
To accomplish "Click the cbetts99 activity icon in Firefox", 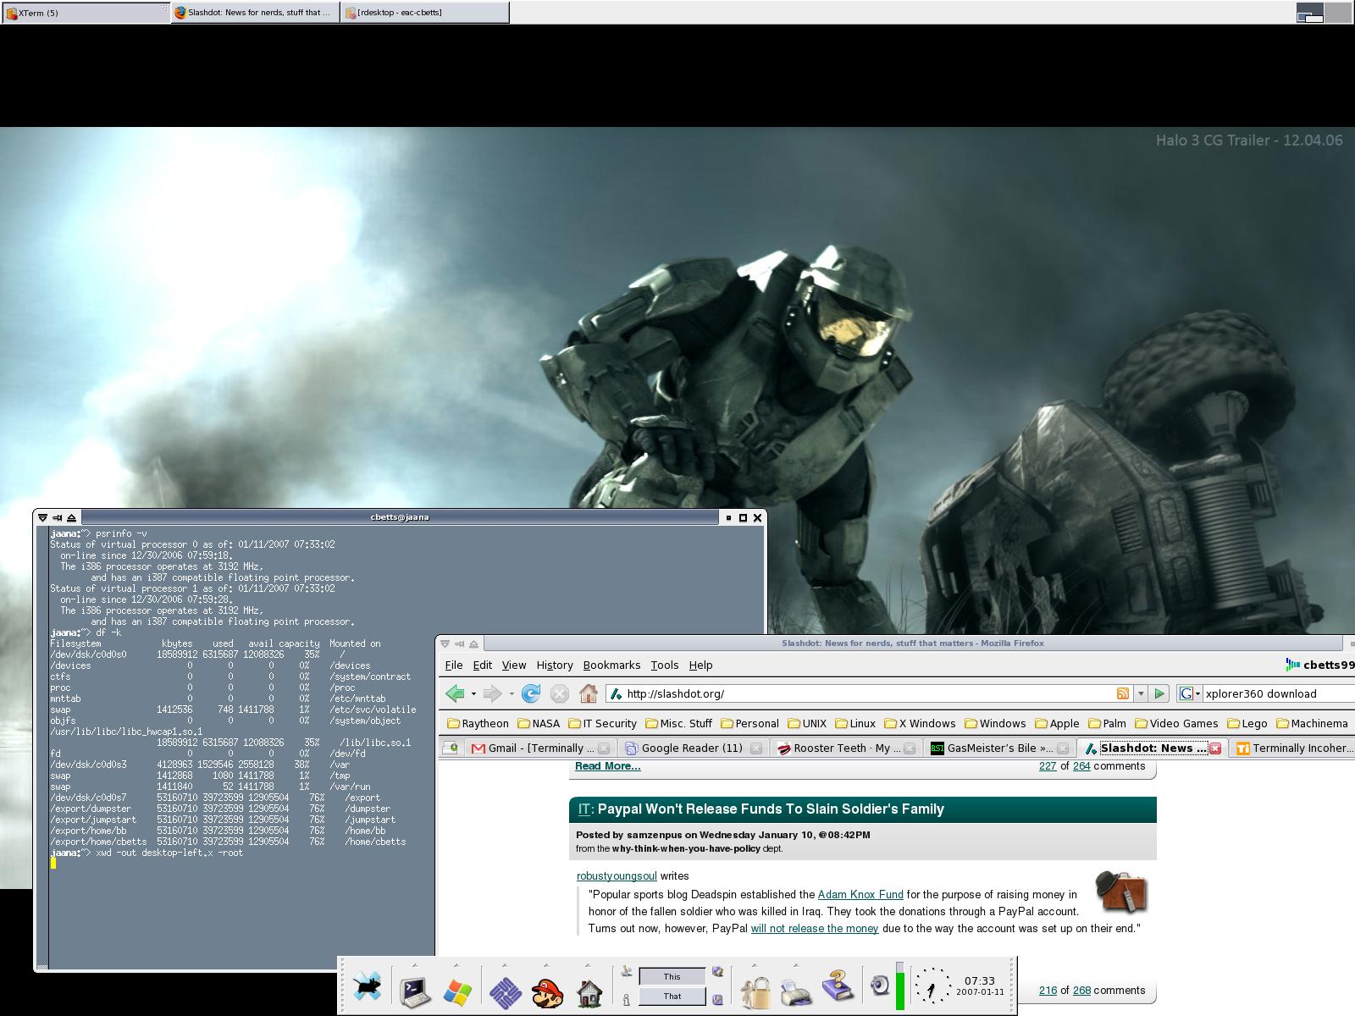I will (1292, 665).
